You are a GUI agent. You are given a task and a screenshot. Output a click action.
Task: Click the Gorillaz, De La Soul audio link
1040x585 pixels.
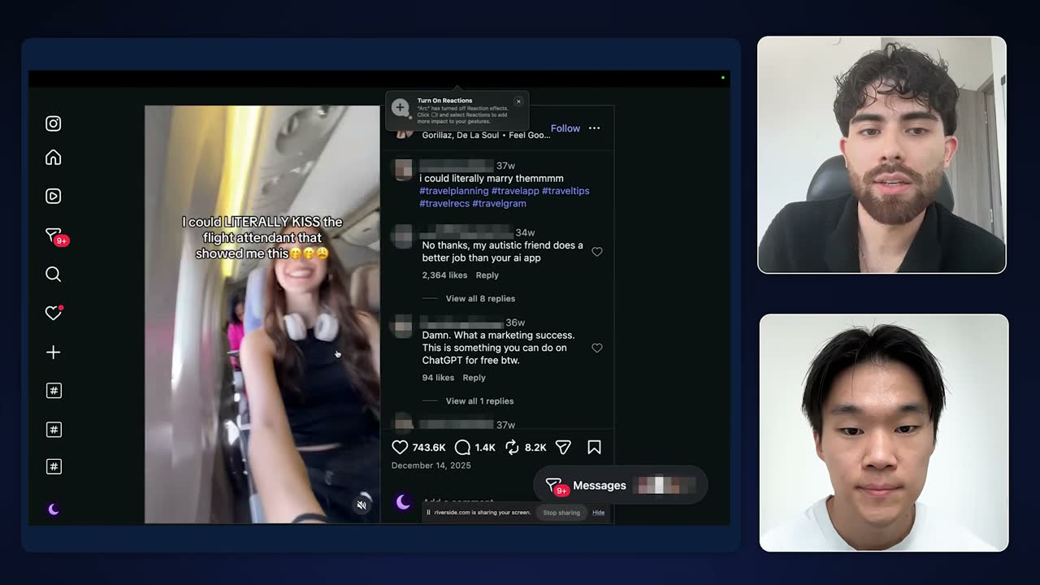click(x=486, y=135)
